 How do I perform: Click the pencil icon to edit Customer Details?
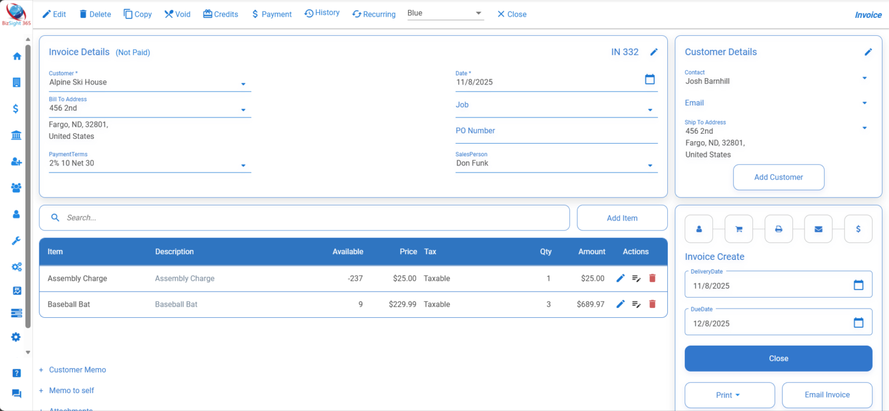(x=868, y=52)
